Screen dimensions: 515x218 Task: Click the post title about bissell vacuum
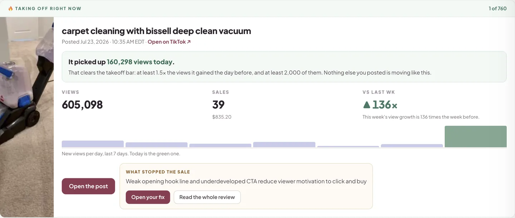pos(156,31)
